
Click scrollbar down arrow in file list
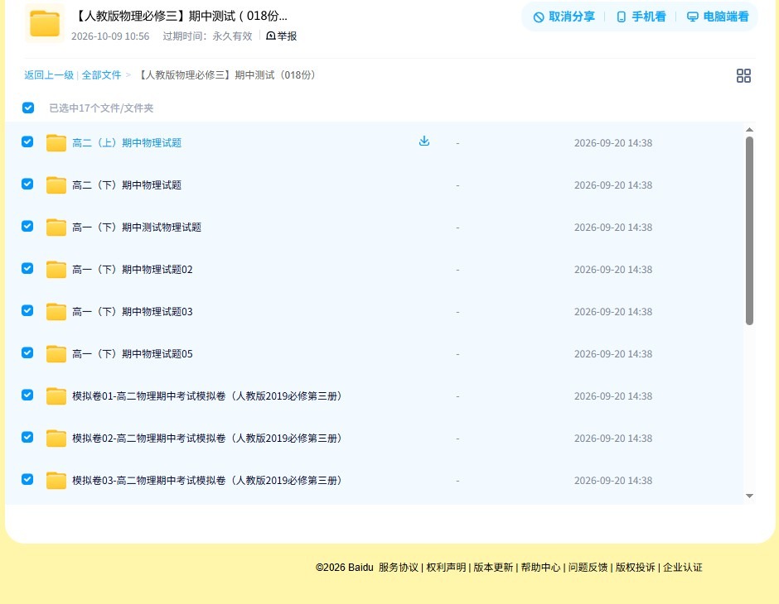(749, 496)
